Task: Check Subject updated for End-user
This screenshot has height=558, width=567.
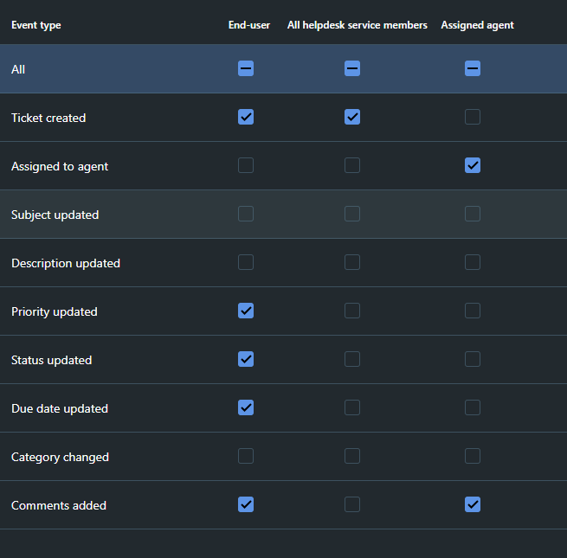Action: 246,214
